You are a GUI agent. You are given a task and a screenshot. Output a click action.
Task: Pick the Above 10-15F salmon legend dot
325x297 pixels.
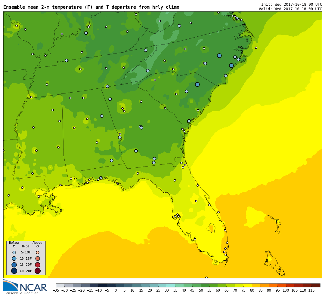38,259
